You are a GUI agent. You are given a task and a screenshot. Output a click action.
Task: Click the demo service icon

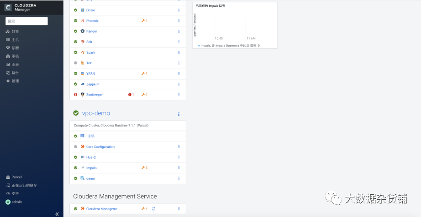click(x=83, y=178)
